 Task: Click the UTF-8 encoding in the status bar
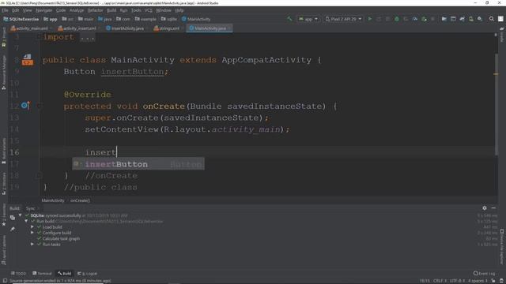pos(457,281)
